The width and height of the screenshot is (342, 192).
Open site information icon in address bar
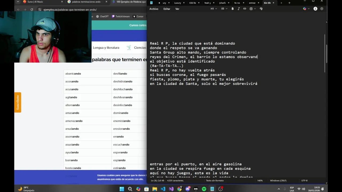click(x=40, y=10)
